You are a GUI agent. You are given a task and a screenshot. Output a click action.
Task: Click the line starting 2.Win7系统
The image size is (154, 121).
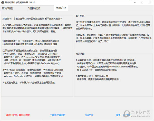(33, 70)
